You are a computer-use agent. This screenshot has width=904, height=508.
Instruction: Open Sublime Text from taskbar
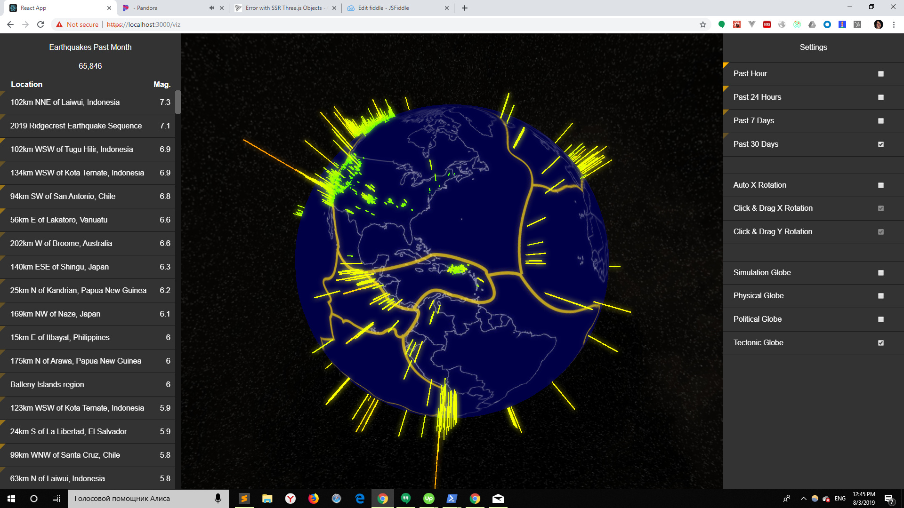244,499
